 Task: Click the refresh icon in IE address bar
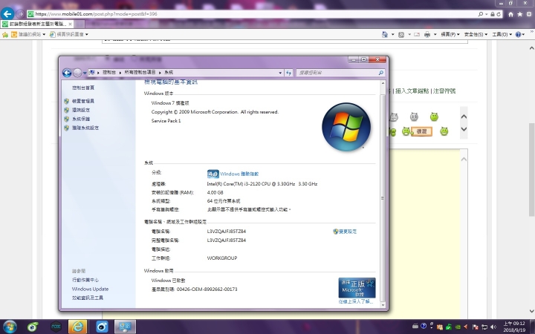tap(499, 14)
